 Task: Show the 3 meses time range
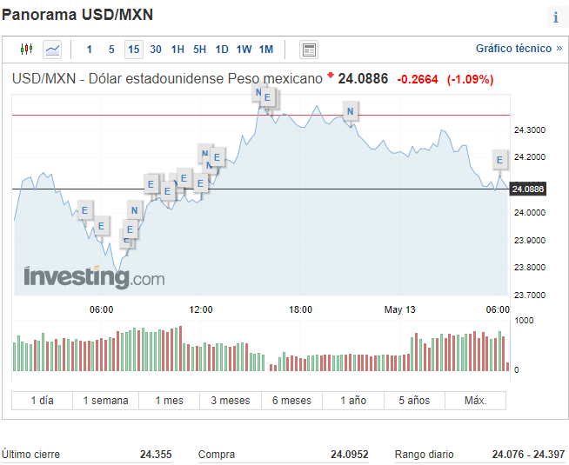(230, 401)
